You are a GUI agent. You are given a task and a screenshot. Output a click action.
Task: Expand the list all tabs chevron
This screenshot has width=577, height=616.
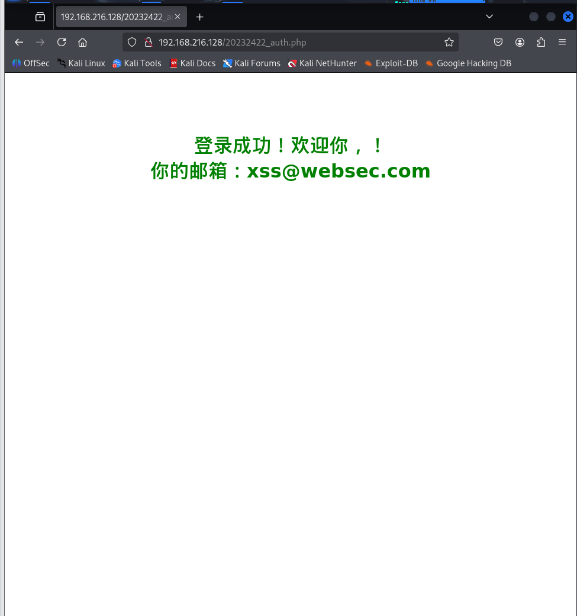point(489,17)
